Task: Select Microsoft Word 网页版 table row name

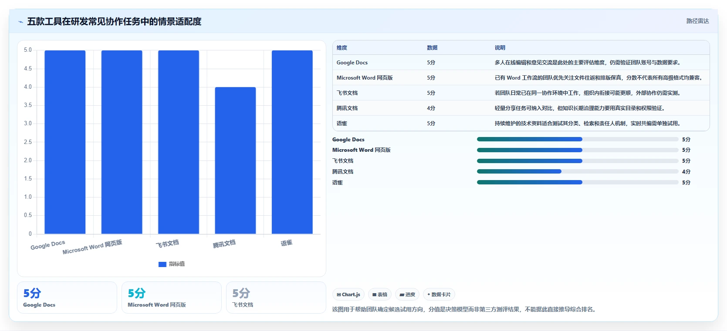Action: (x=365, y=78)
